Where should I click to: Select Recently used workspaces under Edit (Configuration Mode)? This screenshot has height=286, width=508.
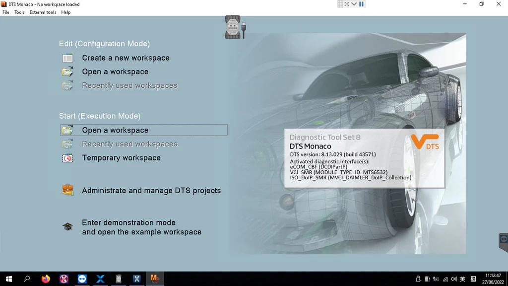tap(129, 85)
